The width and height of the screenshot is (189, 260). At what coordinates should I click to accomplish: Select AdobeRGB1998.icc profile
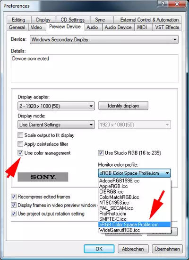click(134, 180)
